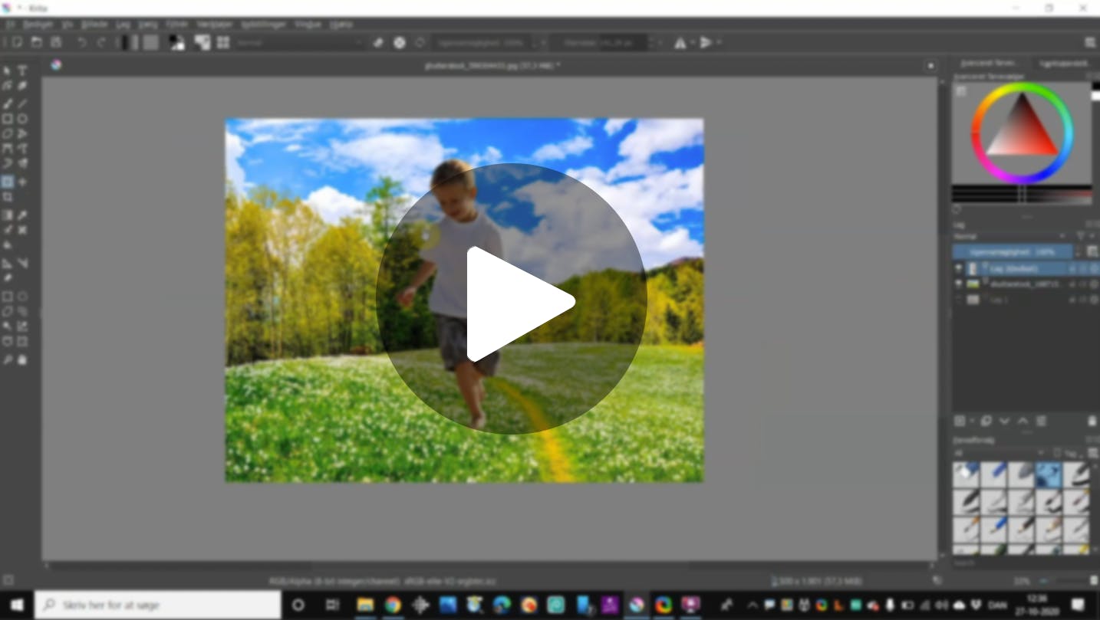Switch to the advanced color selector tab
The width and height of the screenshot is (1100, 620).
click(x=989, y=64)
